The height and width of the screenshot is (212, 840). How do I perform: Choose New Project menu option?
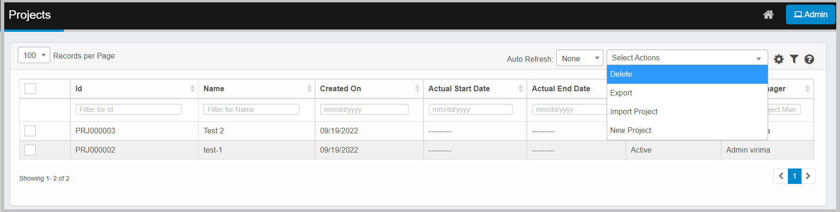coord(687,130)
